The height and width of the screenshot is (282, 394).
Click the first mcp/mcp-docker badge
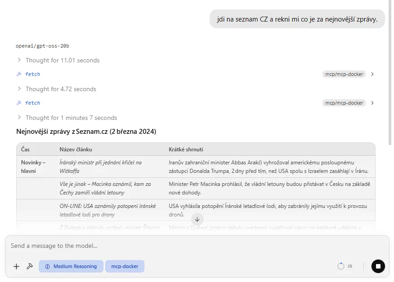[344, 74]
